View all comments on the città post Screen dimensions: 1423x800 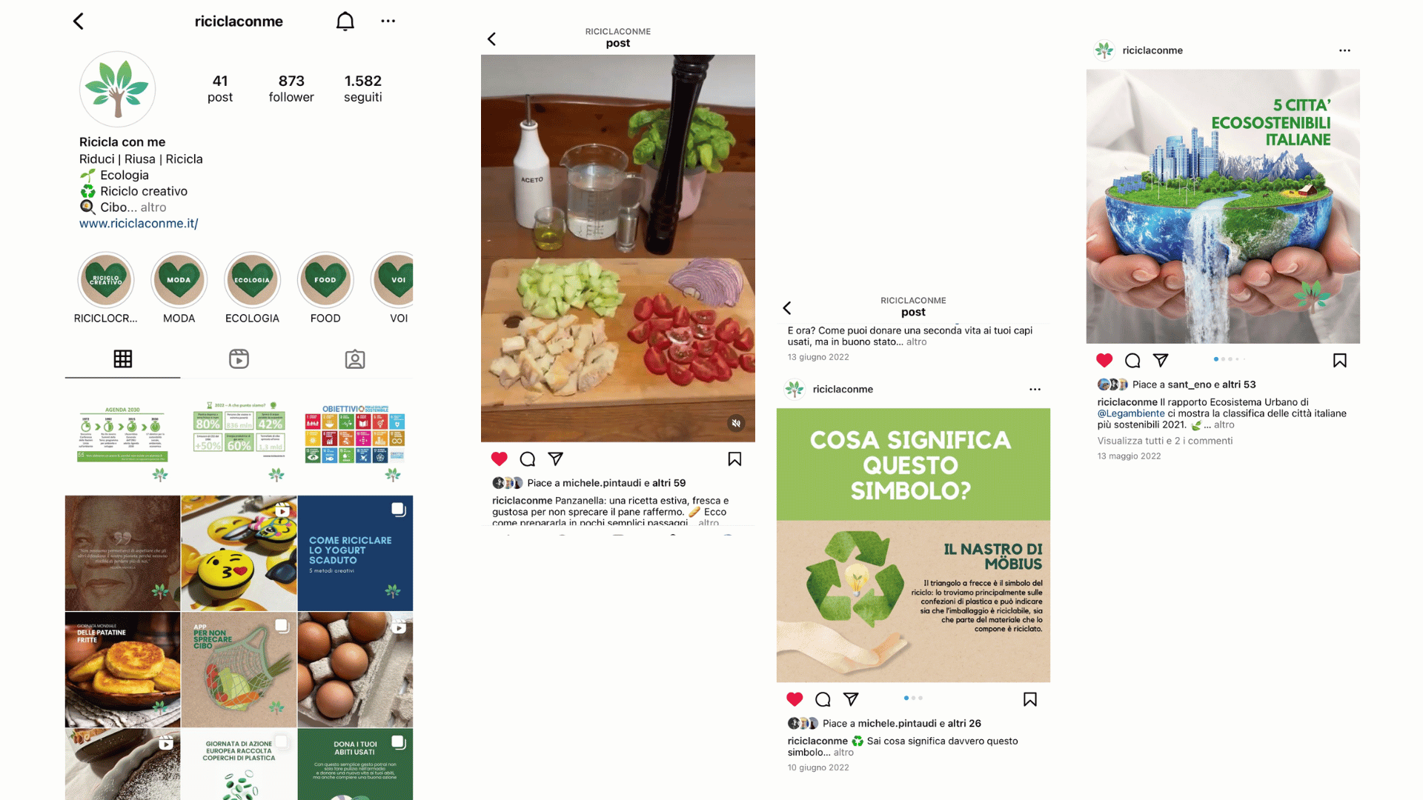tap(1165, 441)
